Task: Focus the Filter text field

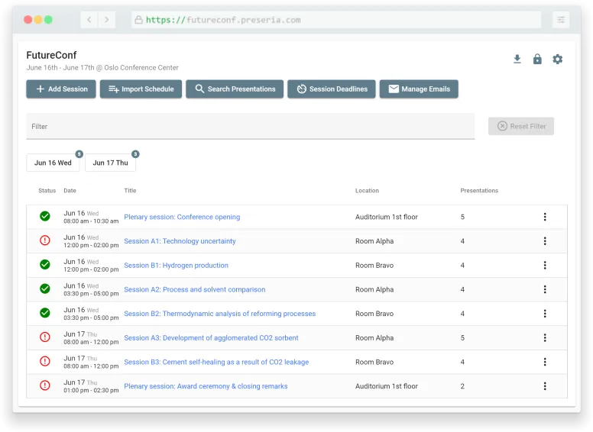Action: click(x=250, y=127)
